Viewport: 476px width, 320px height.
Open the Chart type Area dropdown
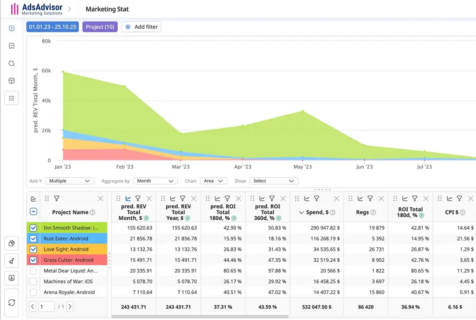[x=214, y=181]
